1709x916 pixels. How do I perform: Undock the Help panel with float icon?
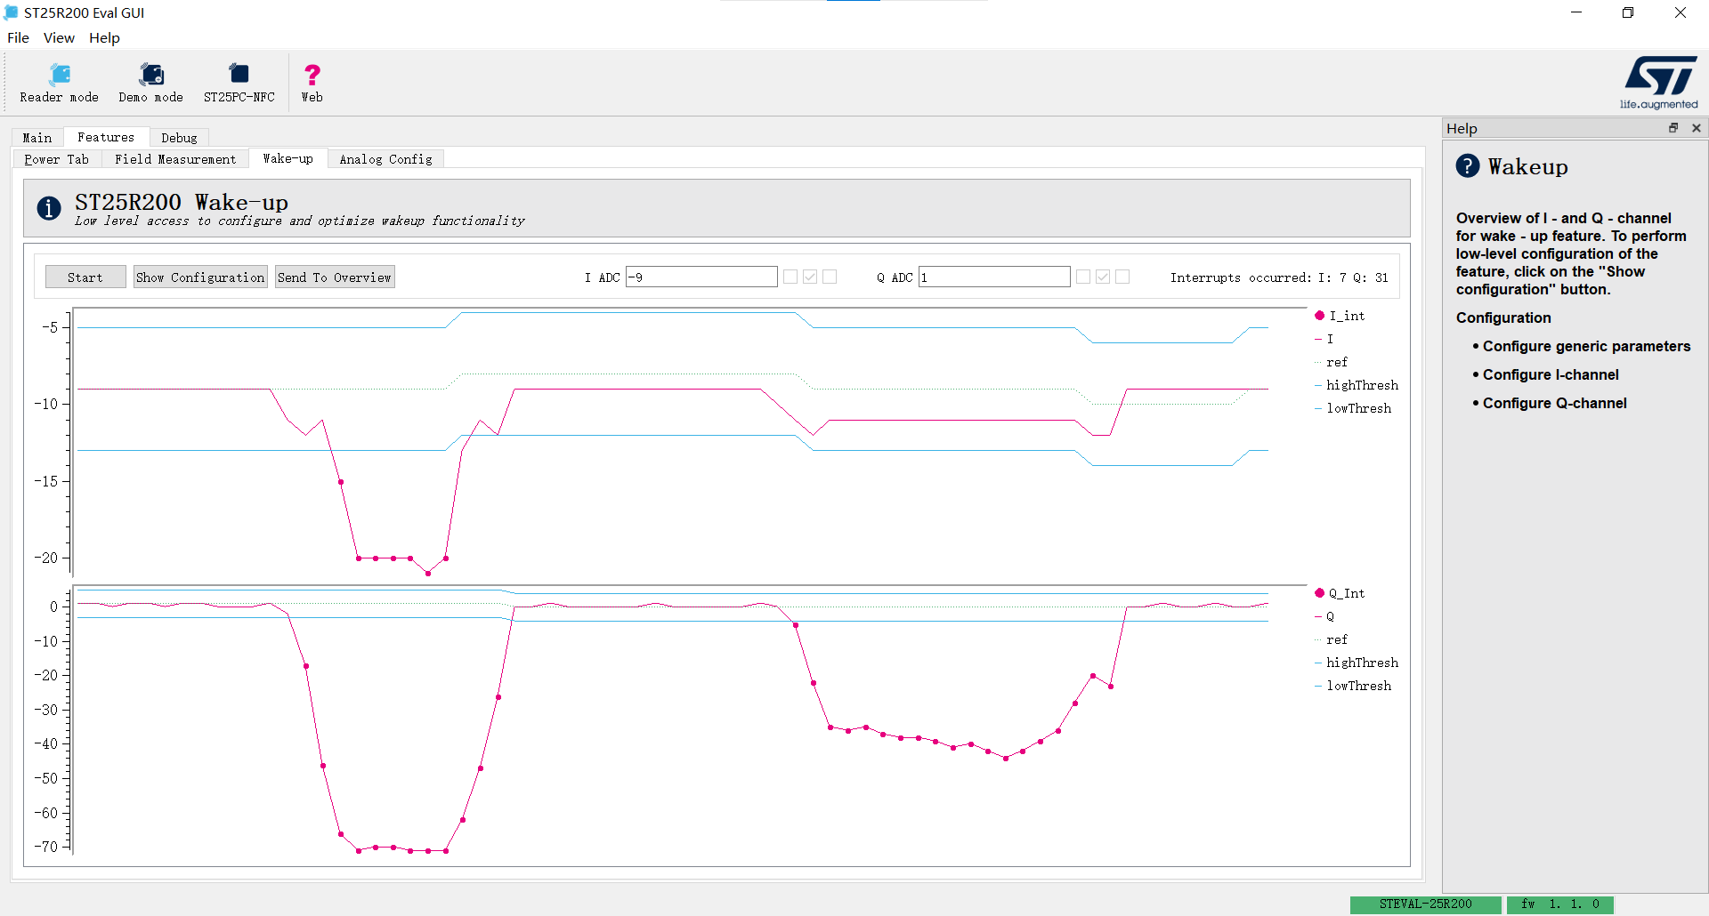tap(1673, 128)
